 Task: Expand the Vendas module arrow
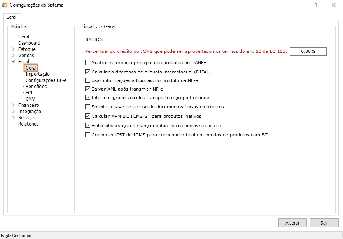pos(14,56)
